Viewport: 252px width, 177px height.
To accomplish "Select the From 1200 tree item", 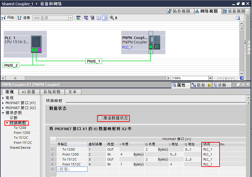I will [x=22, y=133].
